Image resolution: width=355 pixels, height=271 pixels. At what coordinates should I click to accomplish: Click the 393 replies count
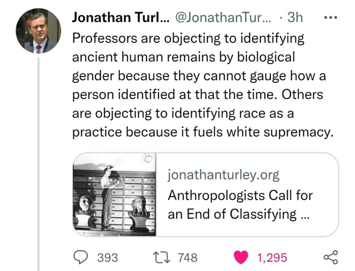pos(107,257)
